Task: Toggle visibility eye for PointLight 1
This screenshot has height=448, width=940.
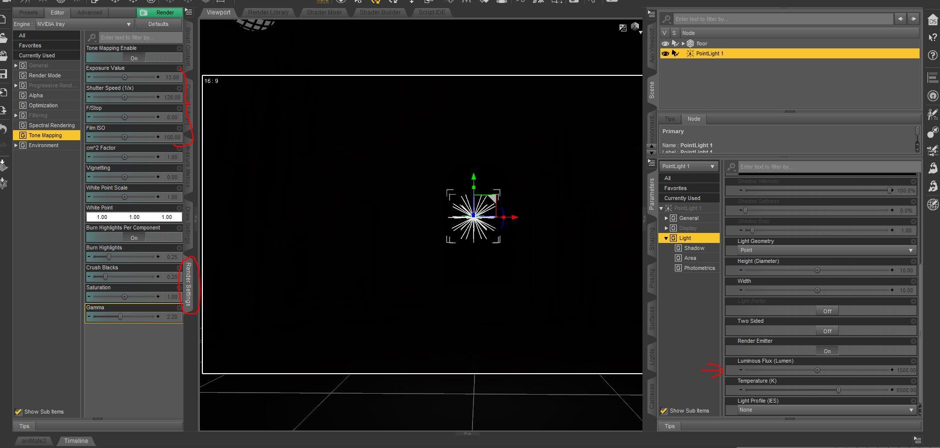Action: point(665,53)
